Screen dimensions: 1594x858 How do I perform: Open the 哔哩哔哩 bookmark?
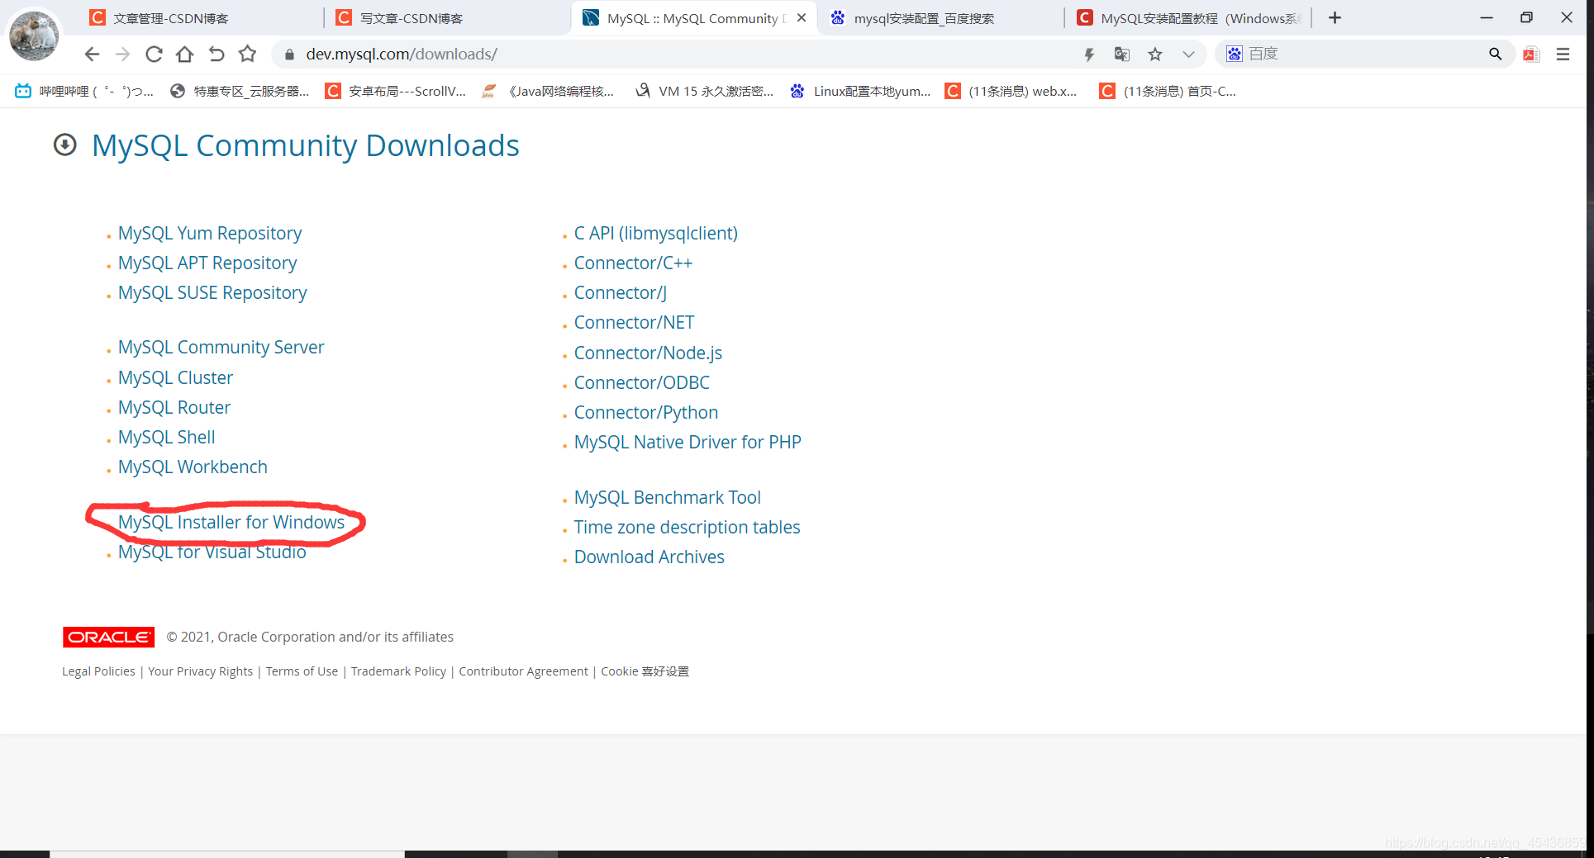tap(84, 91)
